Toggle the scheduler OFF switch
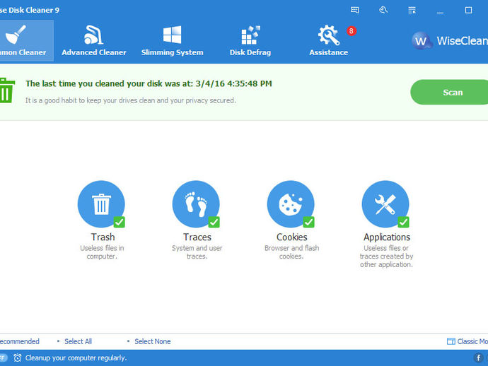 (x=3, y=358)
